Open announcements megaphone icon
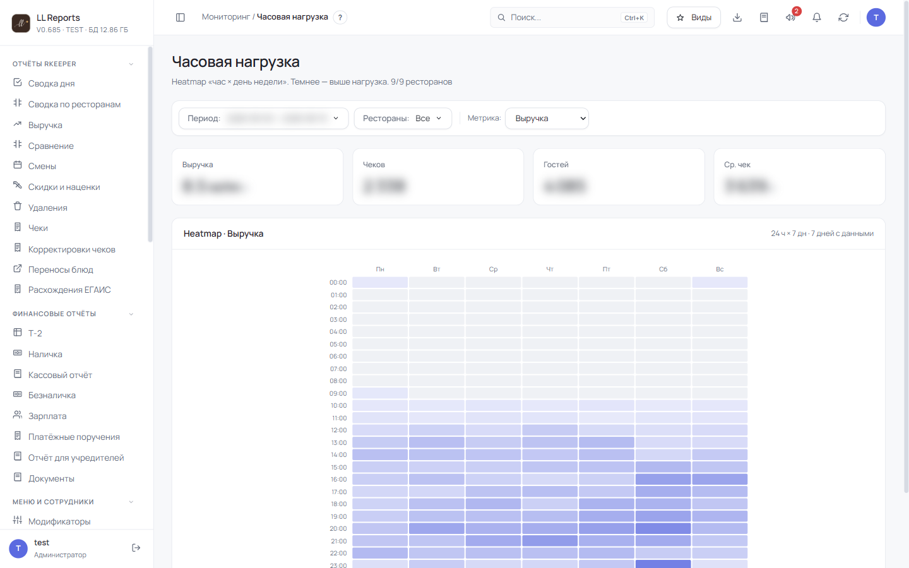Viewport: 909px width, 568px height. pos(790,18)
